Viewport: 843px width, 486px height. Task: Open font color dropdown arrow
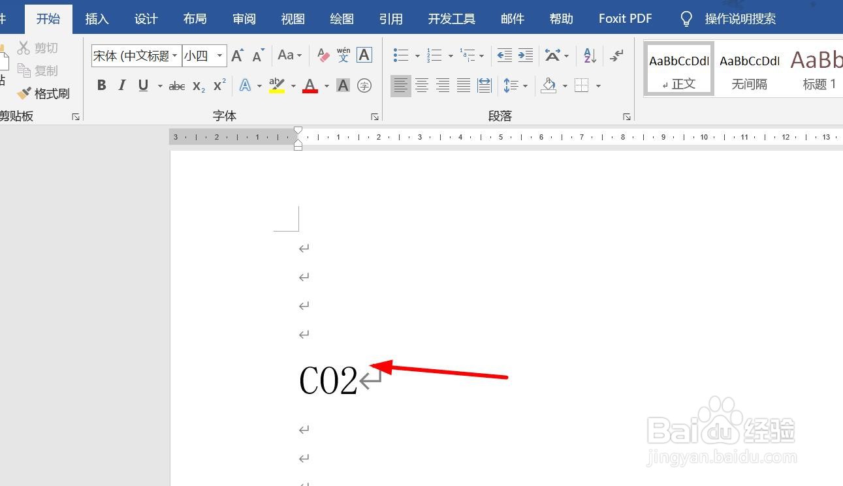pyautogui.click(x=326, y=86)
